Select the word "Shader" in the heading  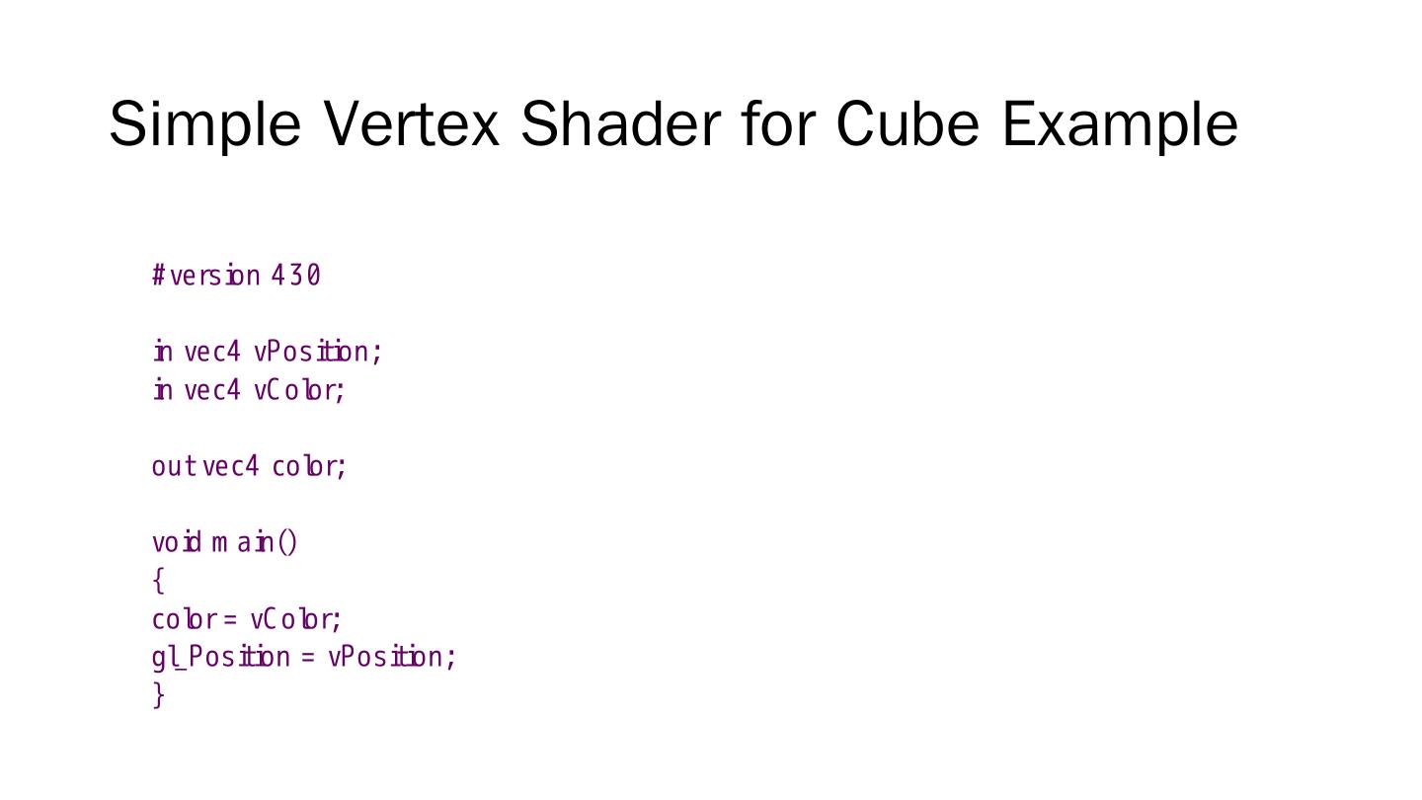click(x=620, y=125)
